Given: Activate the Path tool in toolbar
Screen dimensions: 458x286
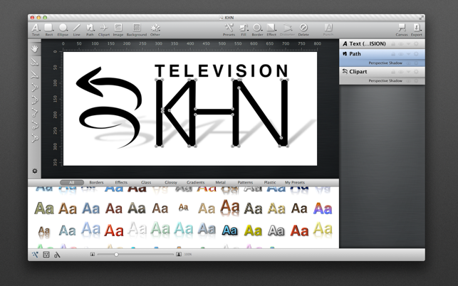Looking at the screenshot, I should tap(90, 30).
